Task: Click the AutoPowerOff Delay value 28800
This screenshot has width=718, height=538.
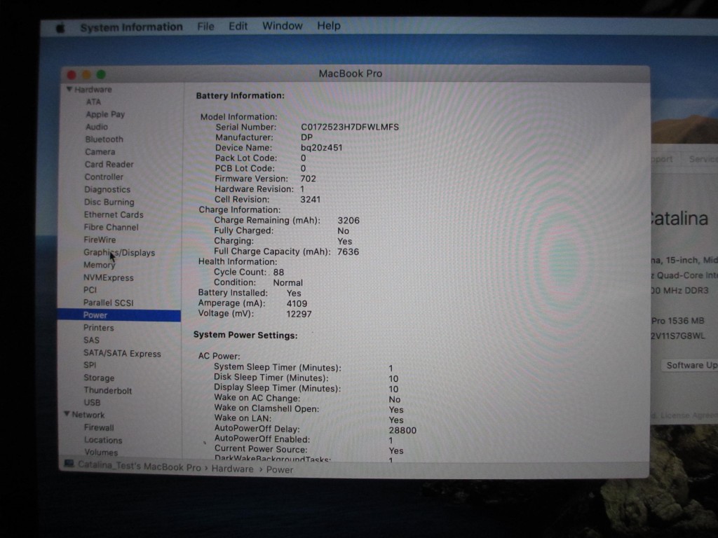Action: click(x=402, y=430)
